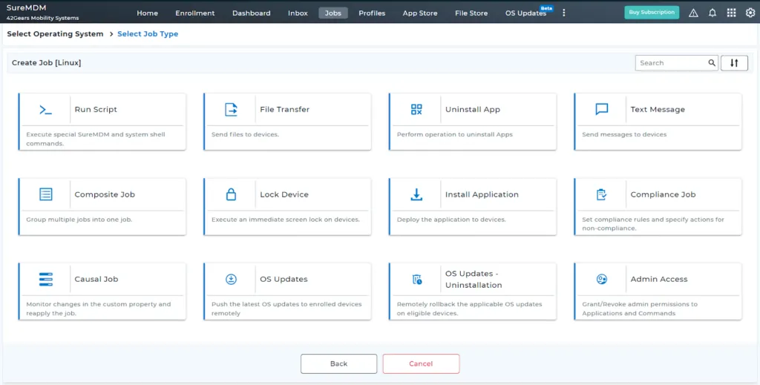Click the Lock Device padlock icon

pos(232,194)
